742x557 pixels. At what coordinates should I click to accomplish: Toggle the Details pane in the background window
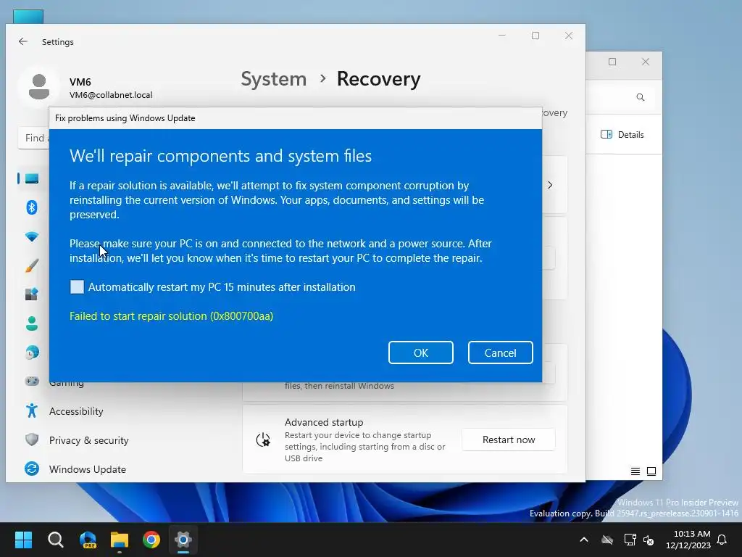pos(622,134)
